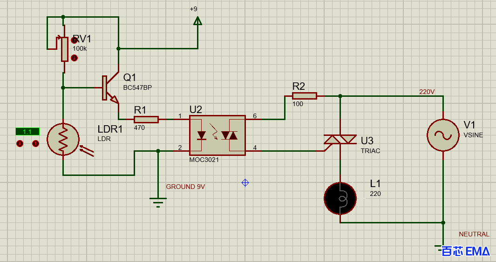
Task: Click the 100k value under RV1
Action: click(x=80, y=49)
